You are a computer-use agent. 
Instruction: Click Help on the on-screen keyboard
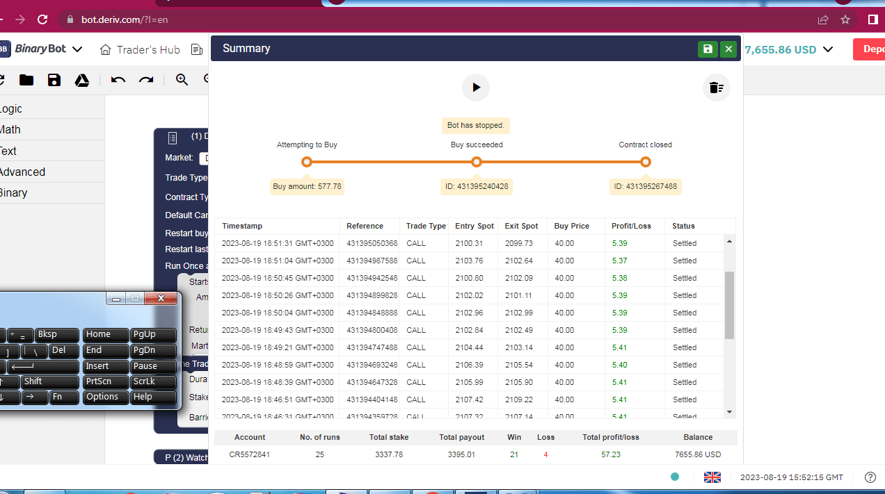tap(153, 397)
